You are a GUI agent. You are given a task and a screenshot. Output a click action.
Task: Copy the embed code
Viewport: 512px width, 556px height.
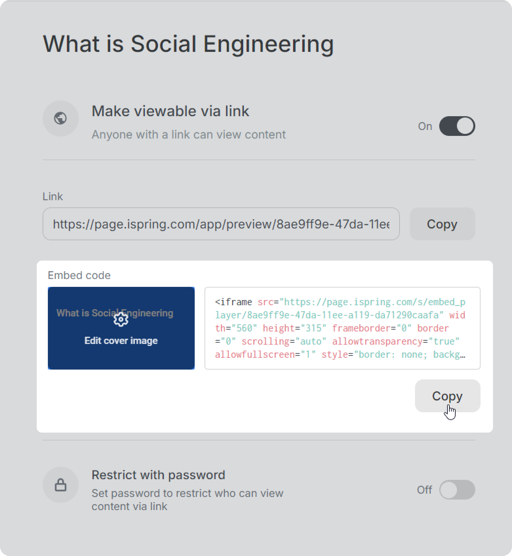pos(447,396)
